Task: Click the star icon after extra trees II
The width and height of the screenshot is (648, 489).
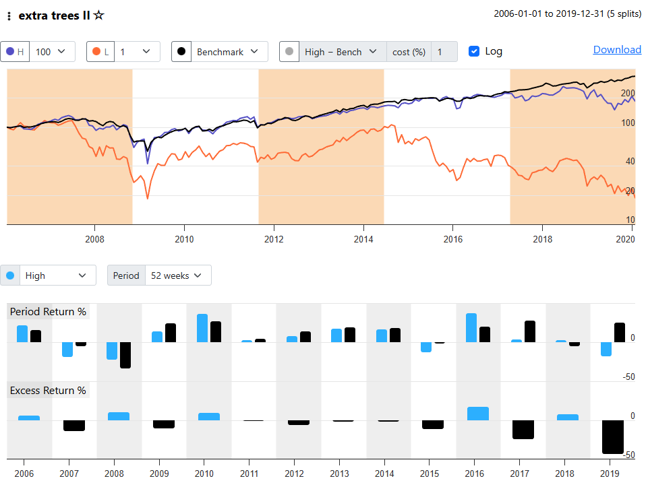Action: tap(98, 15)
